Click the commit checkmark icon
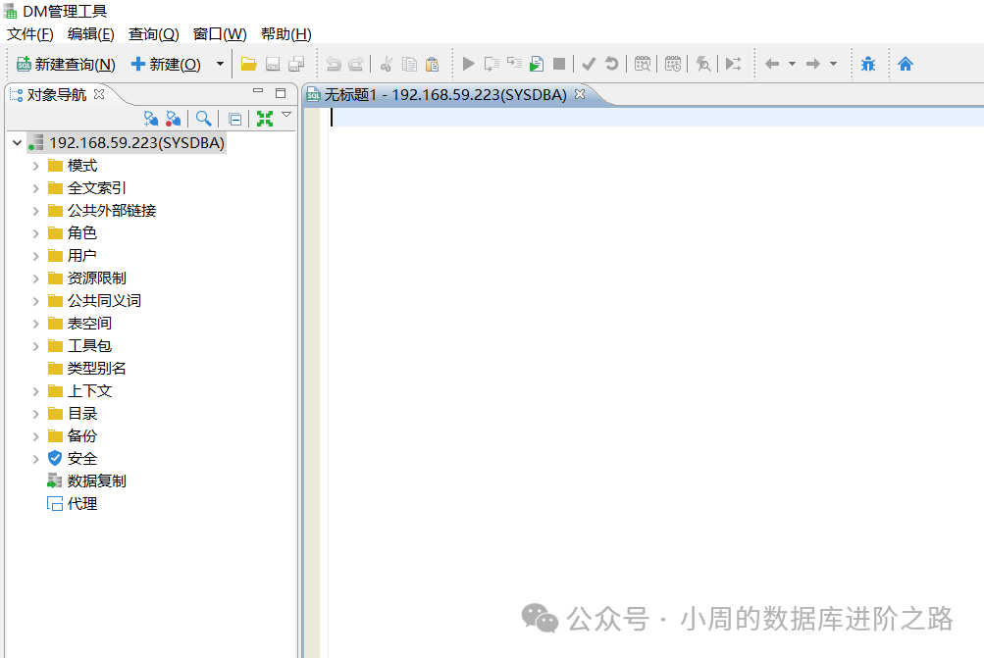 [x=589, y=64]
